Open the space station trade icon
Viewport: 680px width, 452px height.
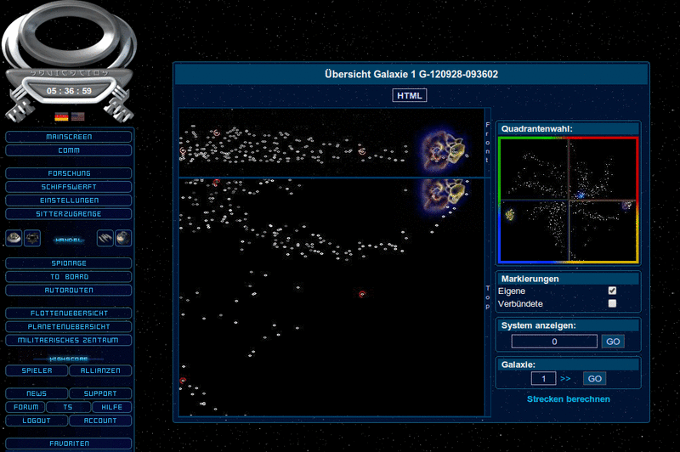(x=32, y=238)
